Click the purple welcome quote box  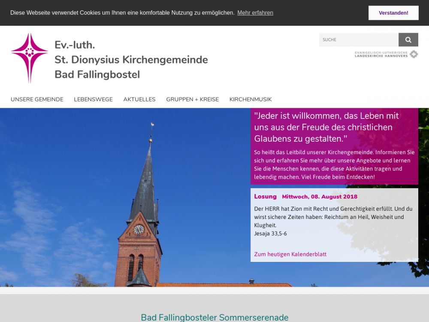(334, 146)
